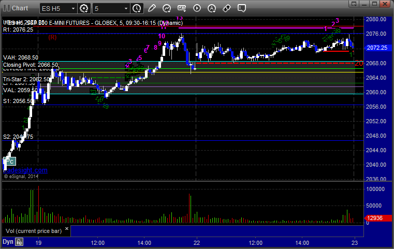394x249 pixels.
Task: Close the Vol (current price bar) panel
Action: click(66, 230)
